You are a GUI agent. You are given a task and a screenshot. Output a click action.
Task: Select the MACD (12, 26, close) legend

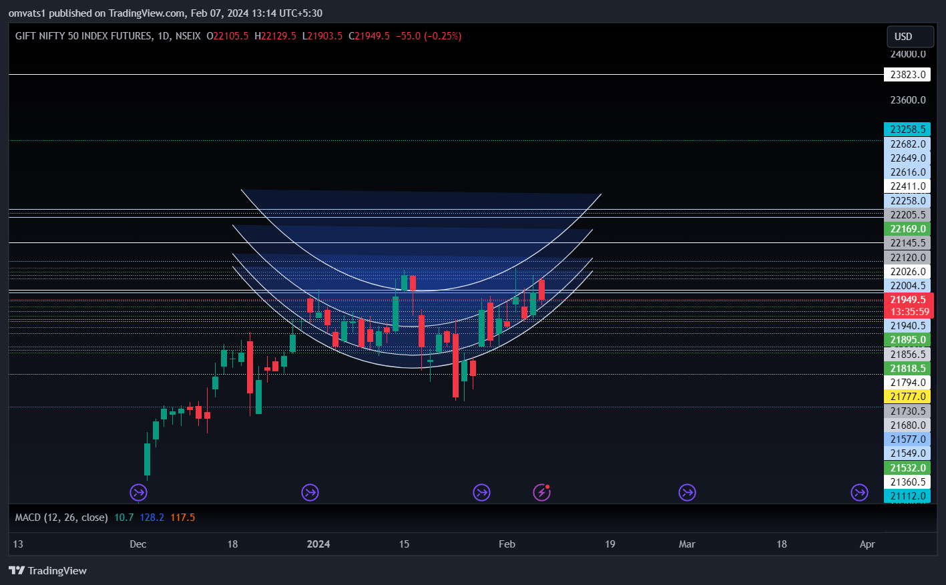click(x=61, y=518)
